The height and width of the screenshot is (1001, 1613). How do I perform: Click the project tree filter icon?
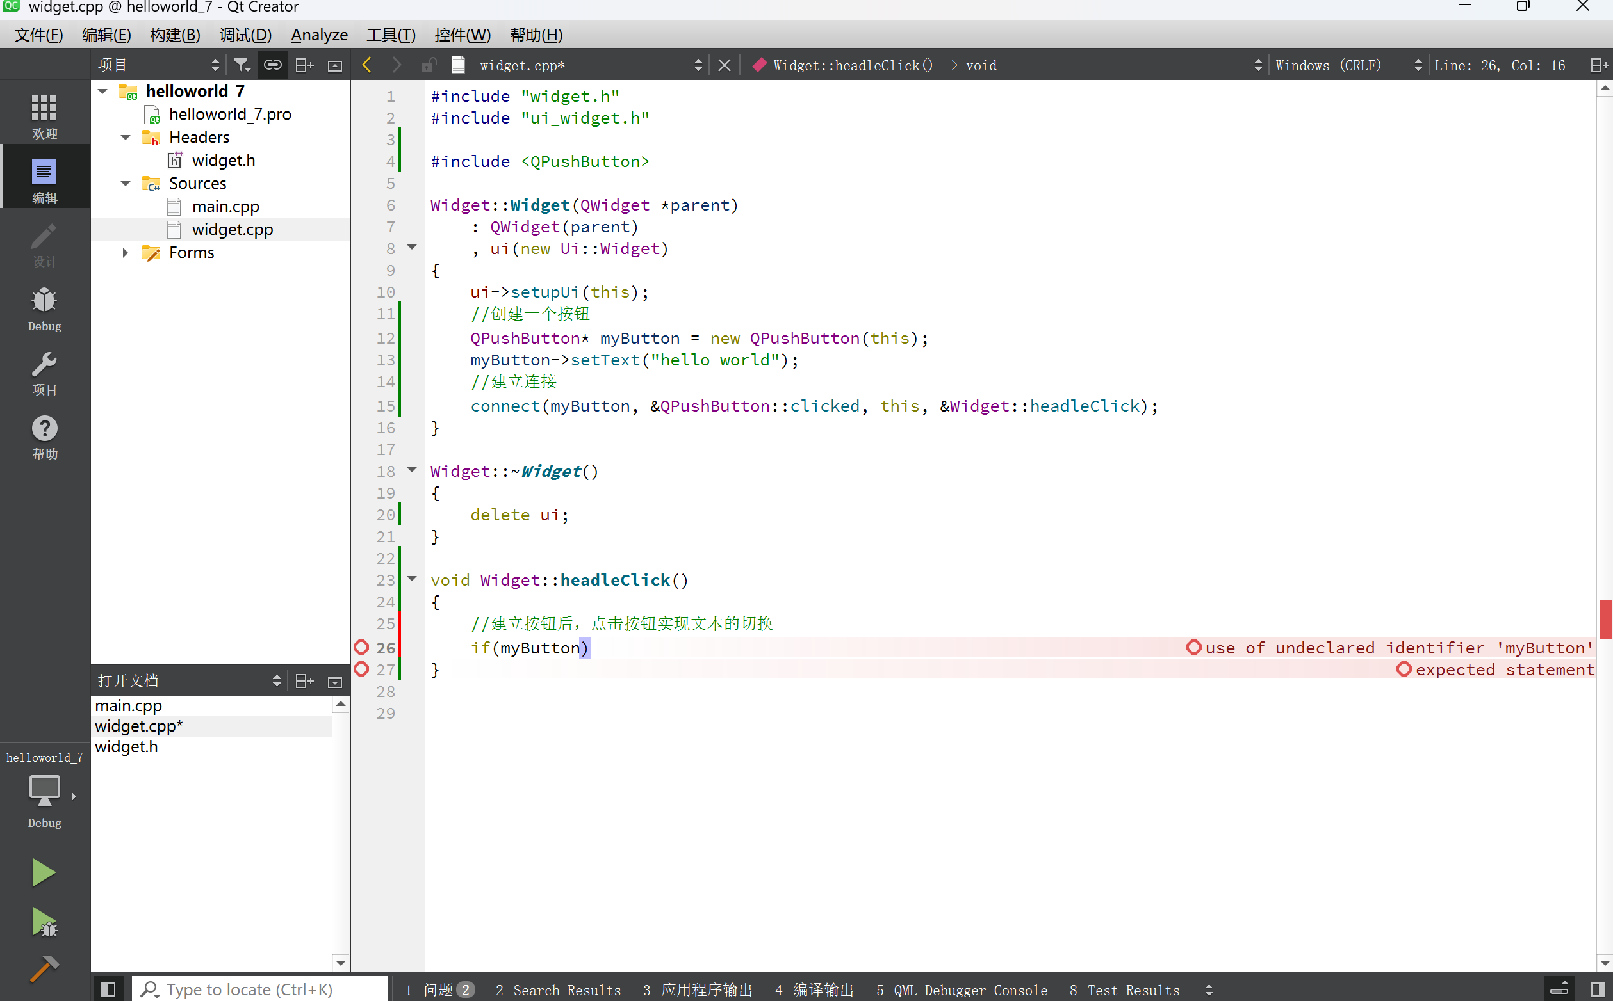click(242, 65)
